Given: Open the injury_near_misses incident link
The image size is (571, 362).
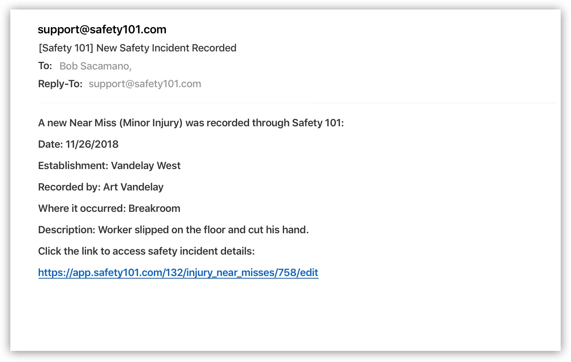Looking at the screenshot, I should [x=178, y=273].
